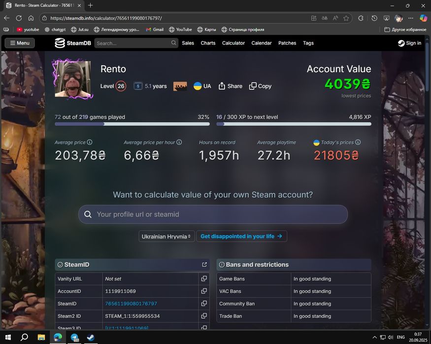Open the yuotube bookmark

pos(28,29)
